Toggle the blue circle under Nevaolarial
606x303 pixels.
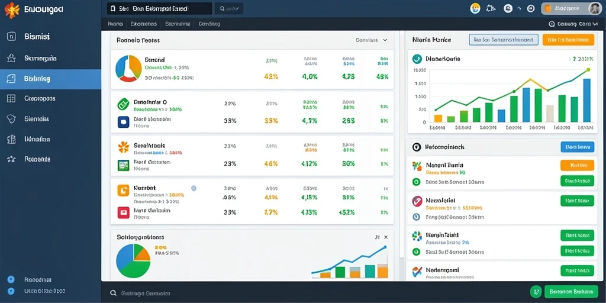click(416, 217)
